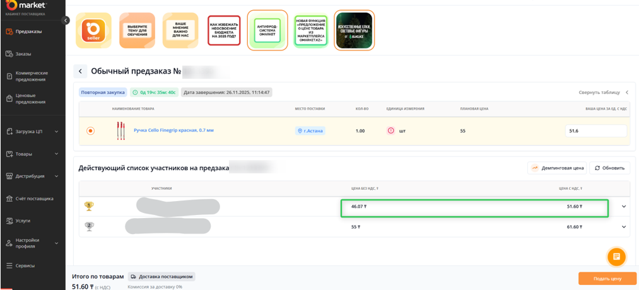Click the Счёт поставщика sidebar icon
The width and height of the screenshot is (639, 290).
point(9,199)
